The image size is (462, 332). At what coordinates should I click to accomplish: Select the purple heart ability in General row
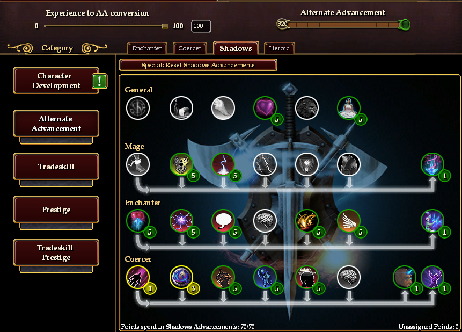(265, 108)
